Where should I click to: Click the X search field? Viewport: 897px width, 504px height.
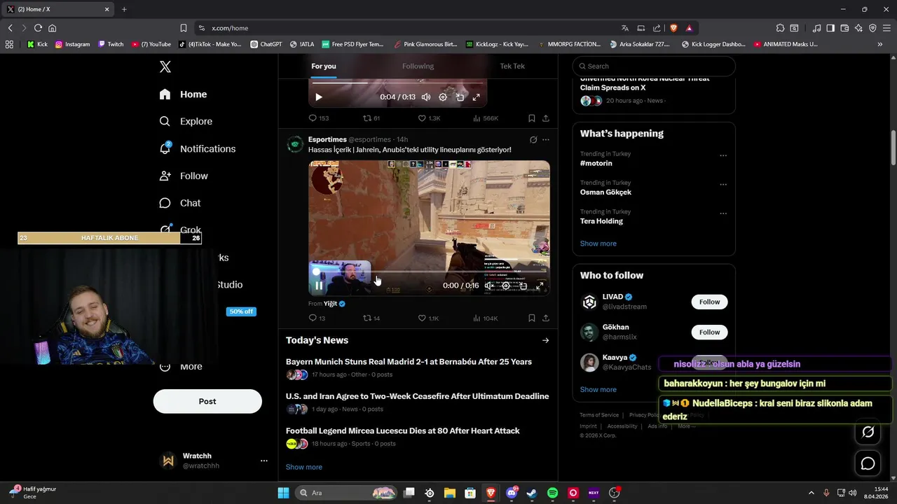654,66
